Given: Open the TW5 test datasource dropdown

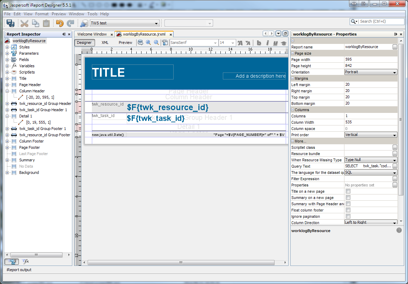Looking at the screenshot, I should [x=124, y=23].
